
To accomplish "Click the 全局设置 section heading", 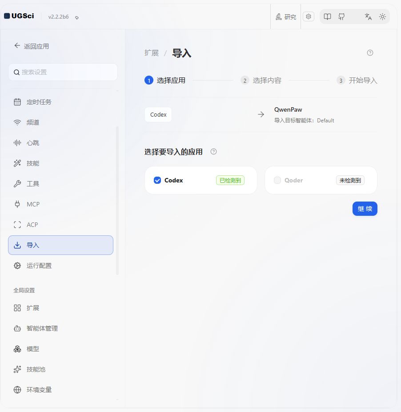I will (24, 291).
